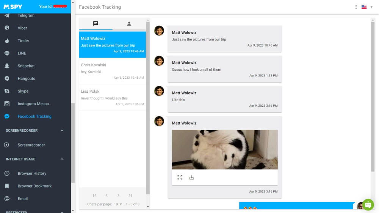Select the Snapchat sidebar entry

tap(26, 66)
